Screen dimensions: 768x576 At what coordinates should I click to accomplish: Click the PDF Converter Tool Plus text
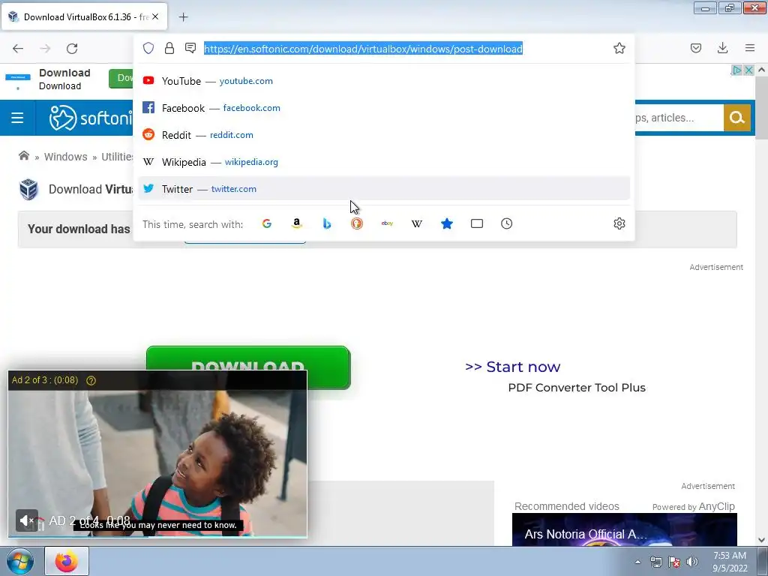click(x=577, y=388)
